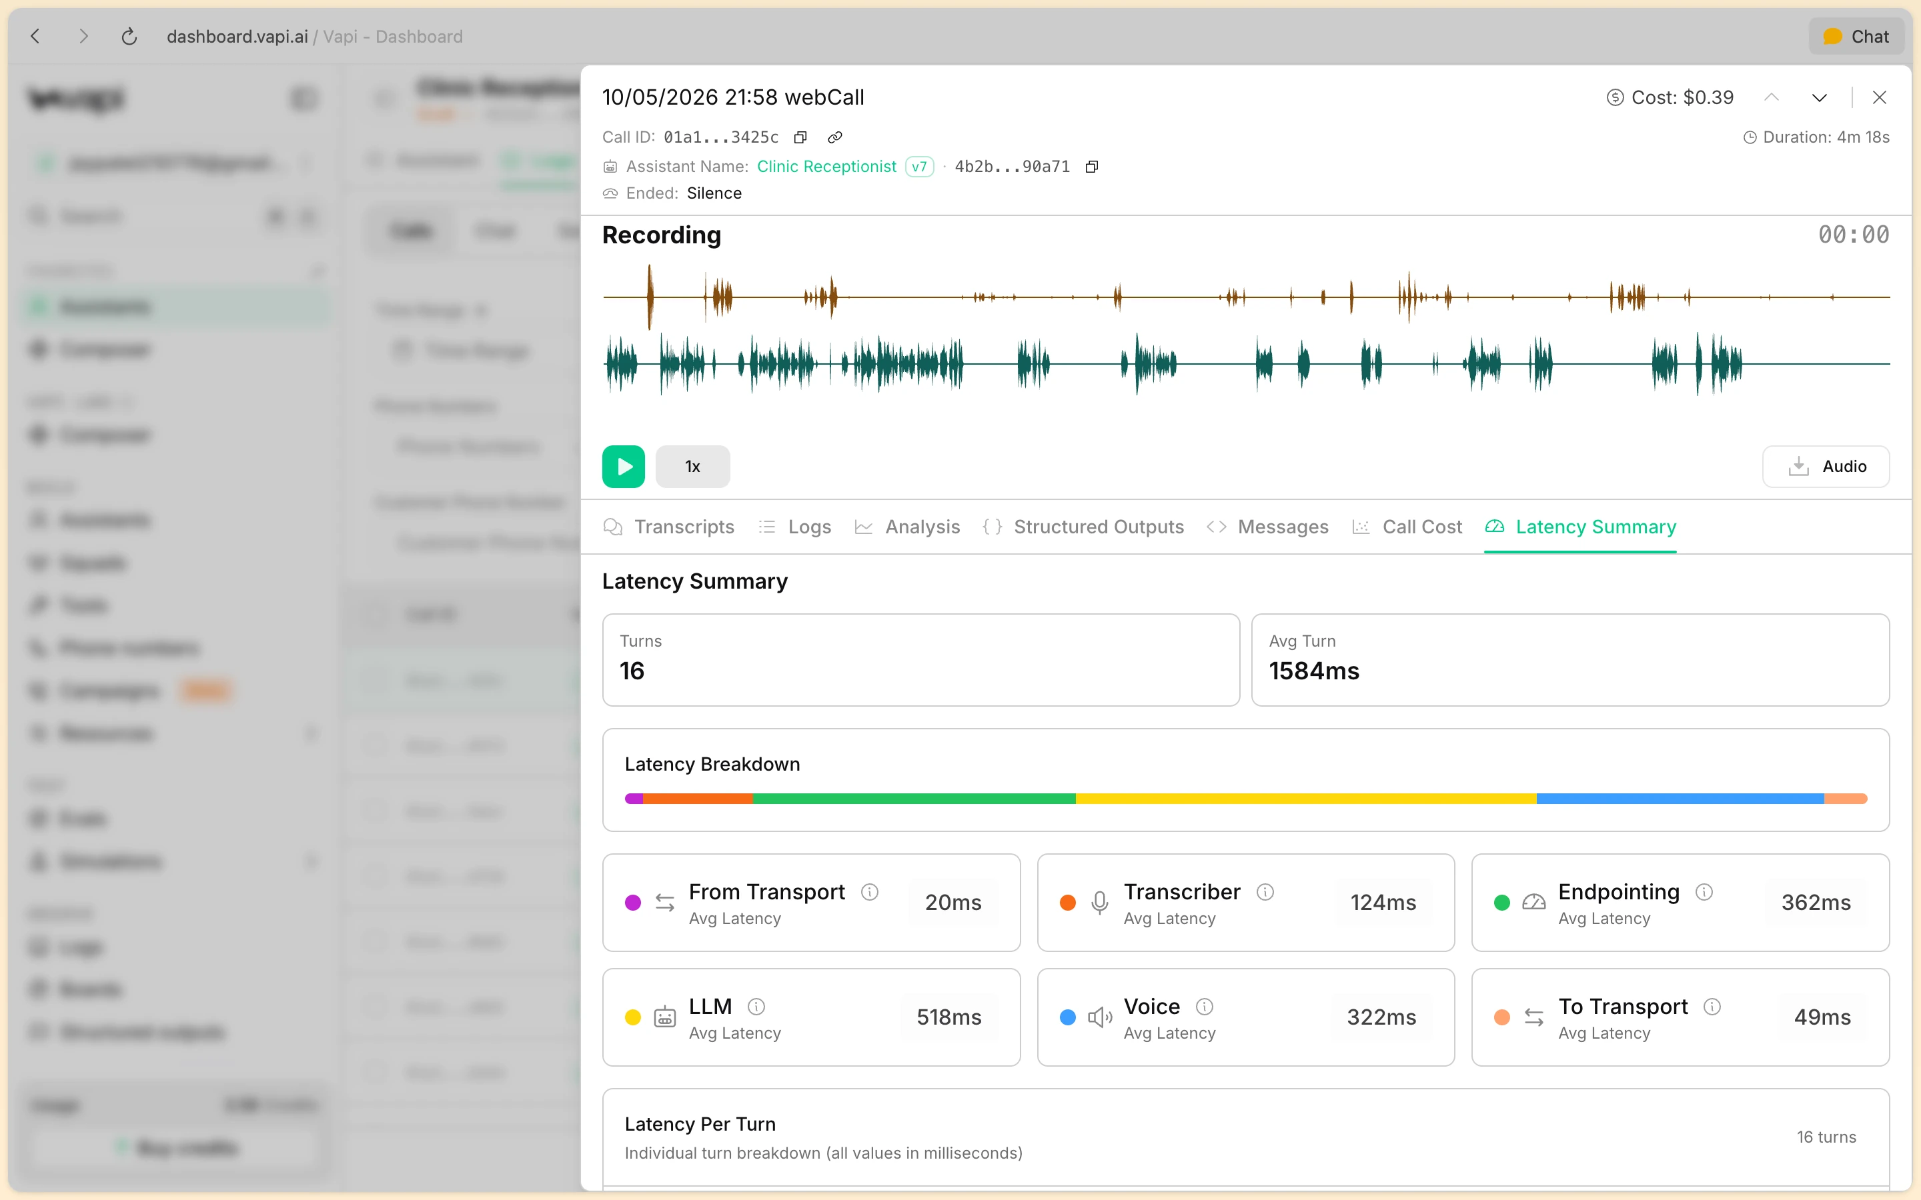Screen dimensions: 1921x1200
Task: Show info for From Transport latency
Action: point(870,892)
